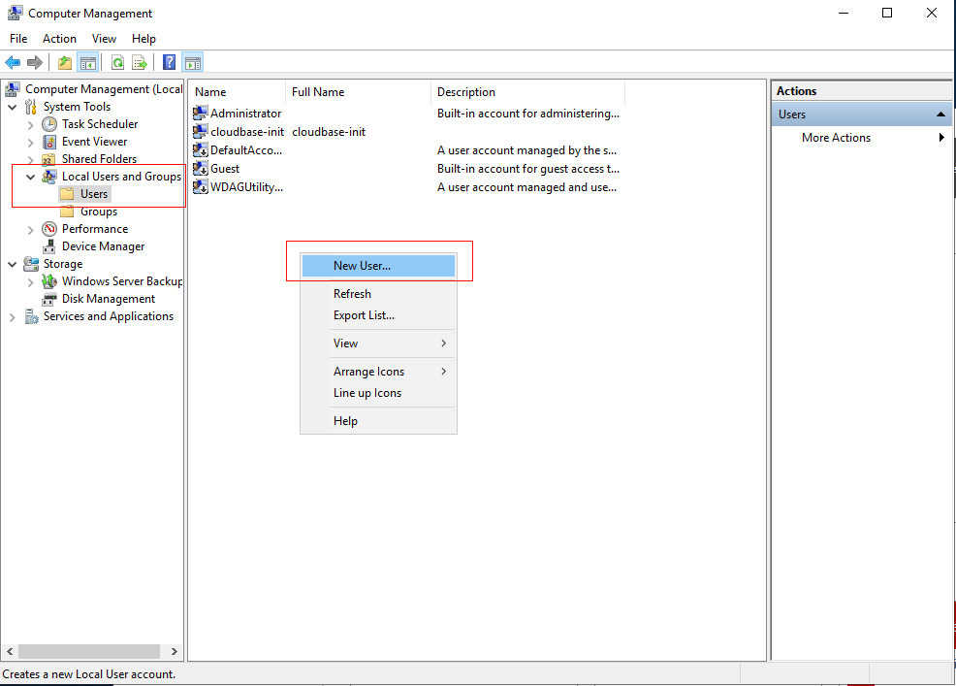Open the Action menu in menu bar
This screenshot has height=686, width=956.
tap(59, 39)
